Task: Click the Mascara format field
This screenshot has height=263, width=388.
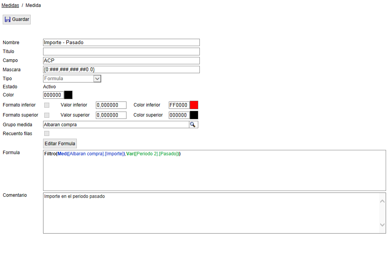Action: 121,70
